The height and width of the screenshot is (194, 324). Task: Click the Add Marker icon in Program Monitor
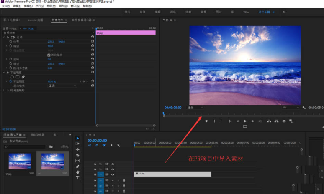click(206, 121)
